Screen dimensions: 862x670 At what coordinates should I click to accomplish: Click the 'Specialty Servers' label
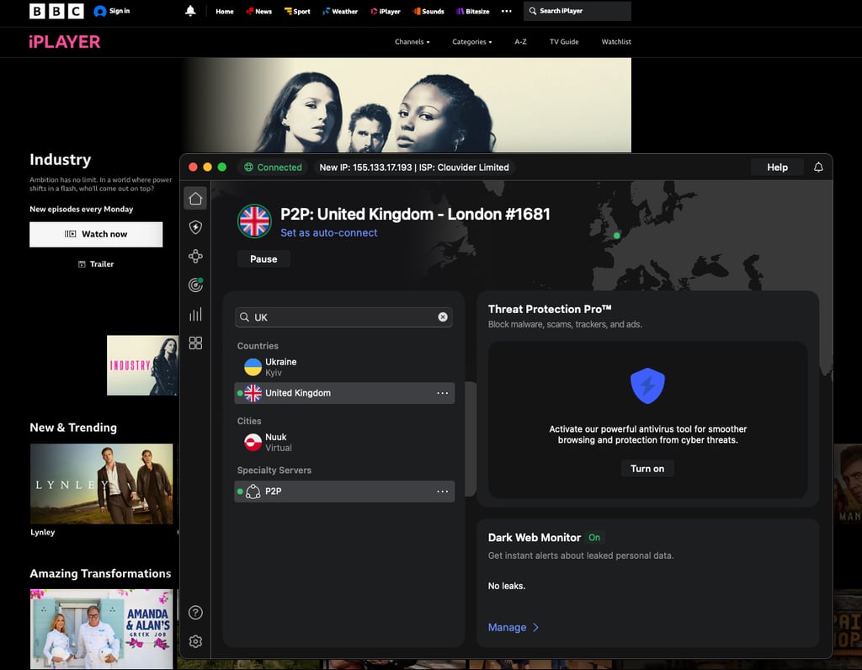click(x=274, y=471)
